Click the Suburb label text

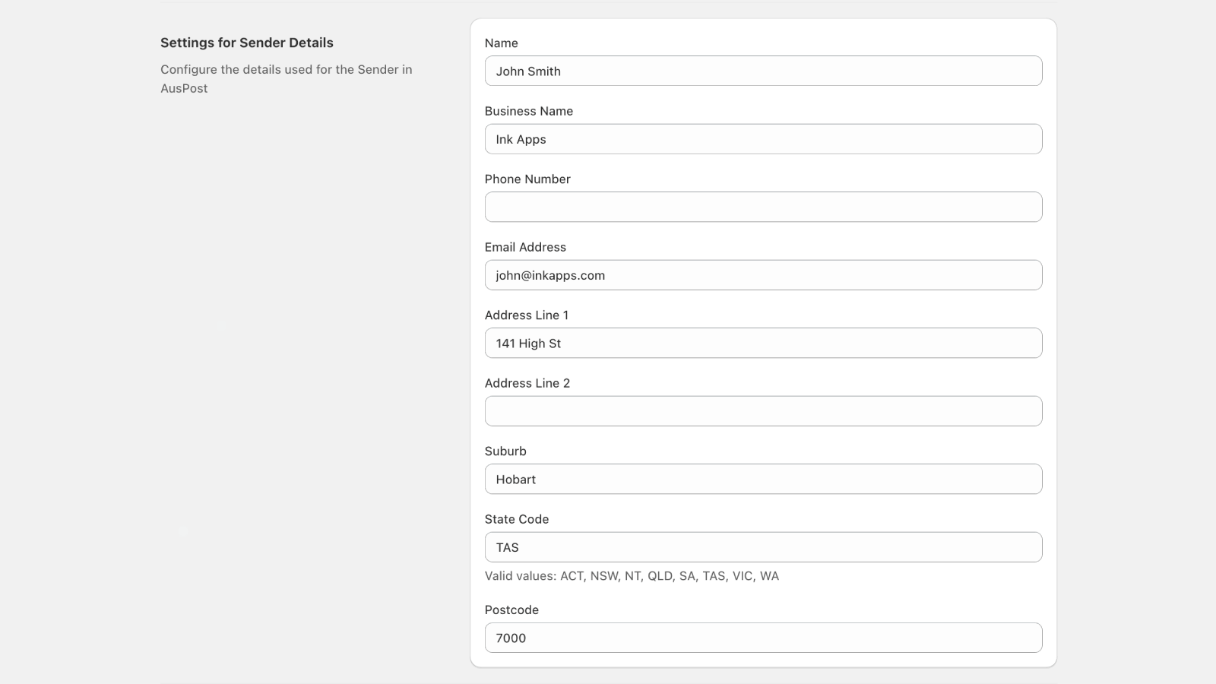click(505, 451)
